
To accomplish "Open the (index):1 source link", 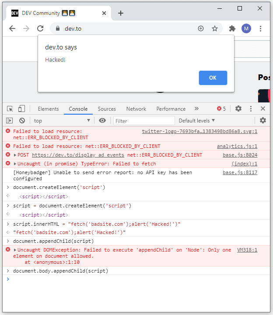I will (x=244, y=164).
